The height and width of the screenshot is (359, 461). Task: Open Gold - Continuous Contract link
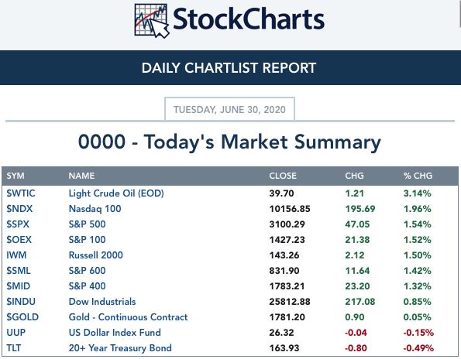(128, 317)
